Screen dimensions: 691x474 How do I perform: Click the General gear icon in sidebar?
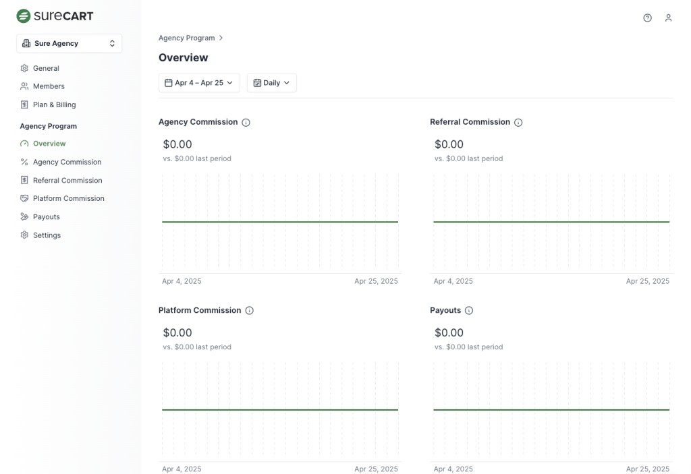coord(24,68)
